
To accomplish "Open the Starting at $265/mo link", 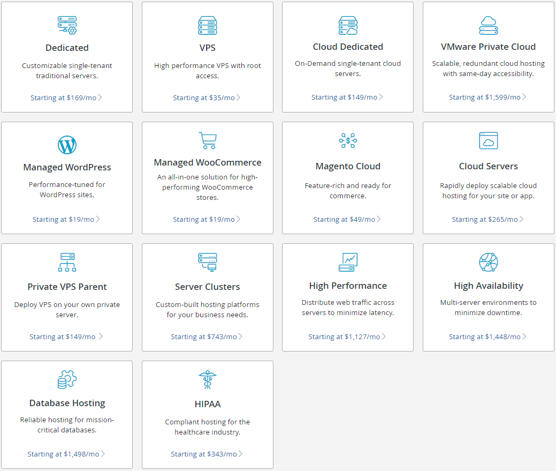I will pos(488,219).
